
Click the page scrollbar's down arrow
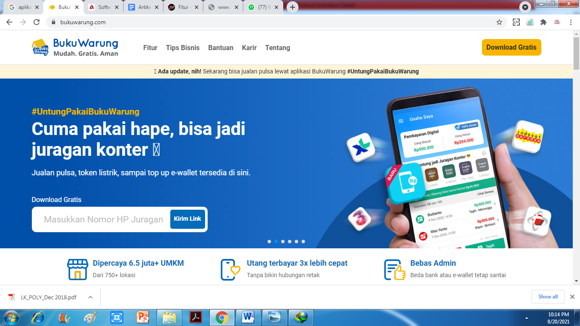pyautogui.click(x=576, y=281)
